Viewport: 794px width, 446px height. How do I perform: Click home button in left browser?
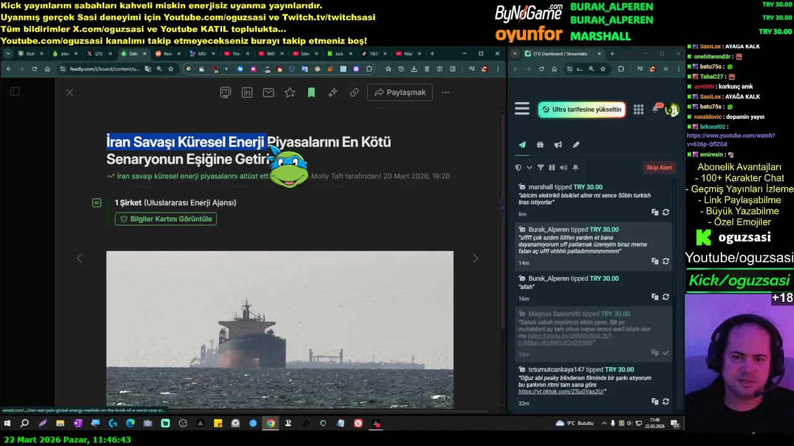tap(47, 69)
